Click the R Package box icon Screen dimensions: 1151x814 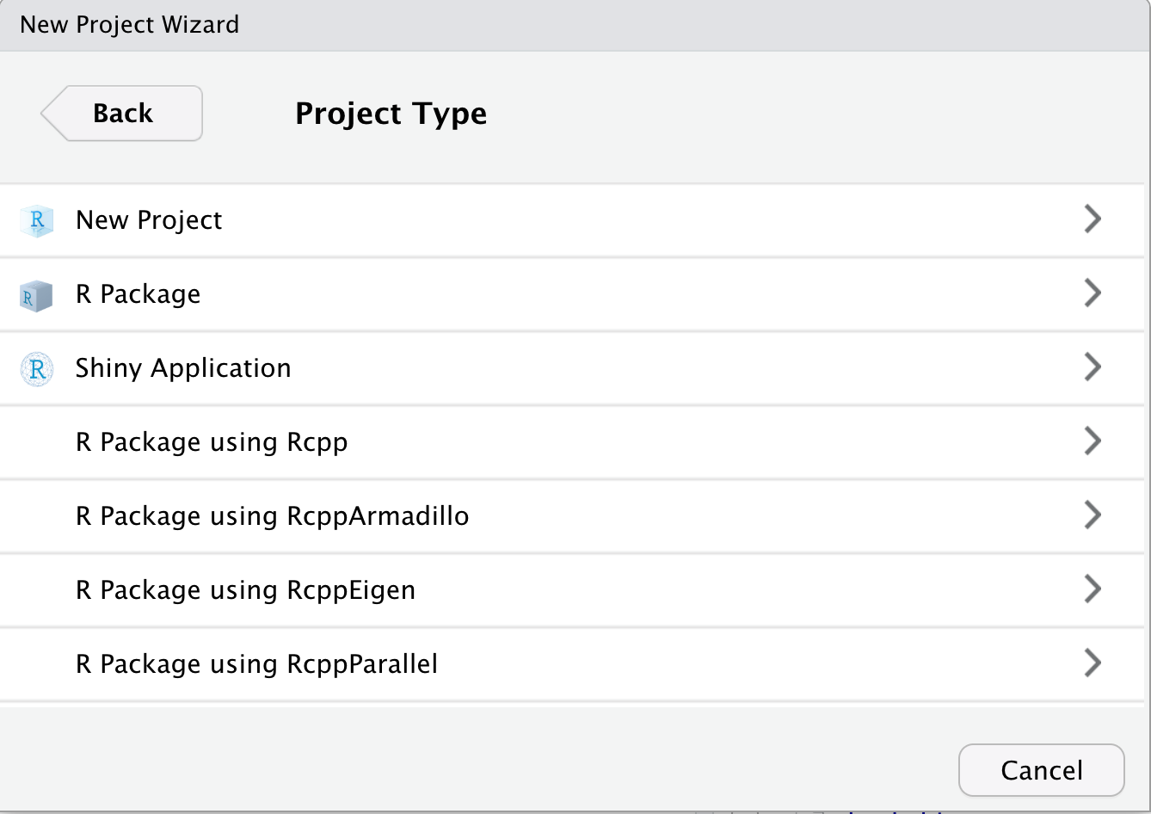point(36,296)
